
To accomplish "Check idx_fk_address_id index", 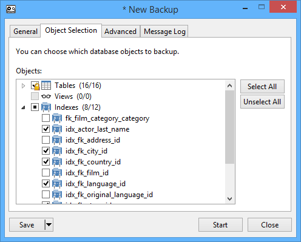I will click(x=46, y=140).
